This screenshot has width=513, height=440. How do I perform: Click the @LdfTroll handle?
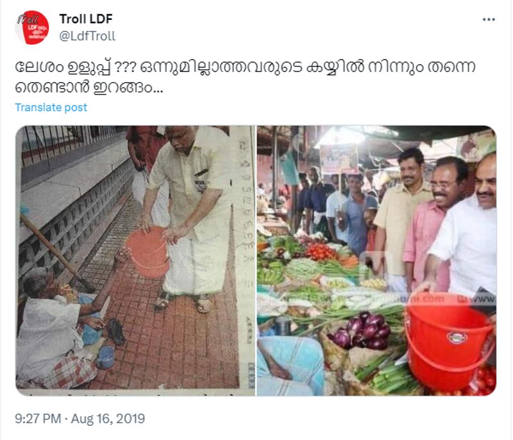[x=87, y=36]
